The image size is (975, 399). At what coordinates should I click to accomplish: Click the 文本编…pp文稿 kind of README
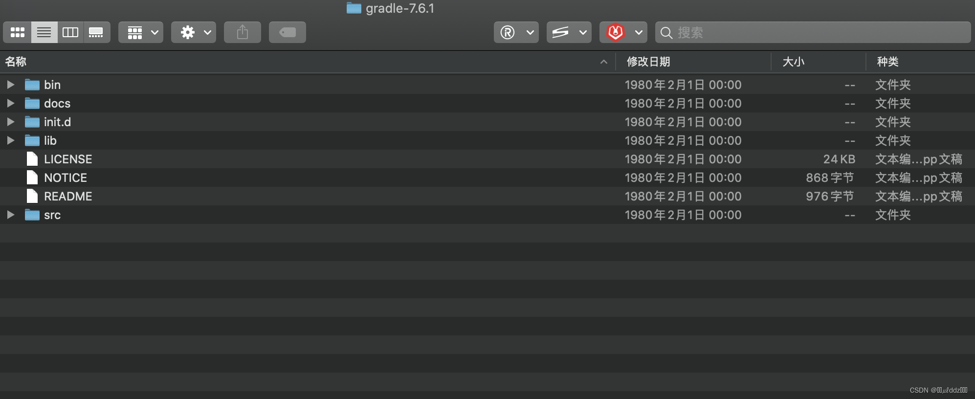click(x=919, y=196)
